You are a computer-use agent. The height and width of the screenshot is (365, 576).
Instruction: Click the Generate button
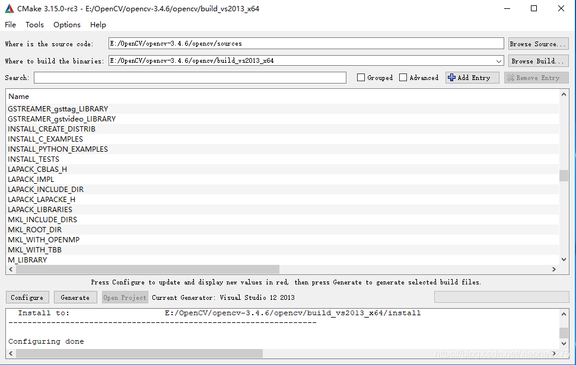(x=75, y=297)
